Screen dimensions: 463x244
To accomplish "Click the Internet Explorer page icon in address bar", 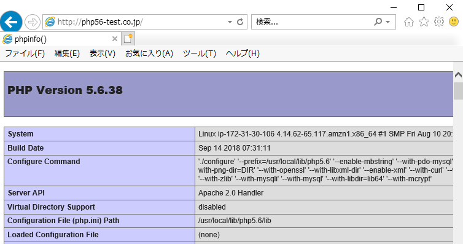I will pos(50,22).
